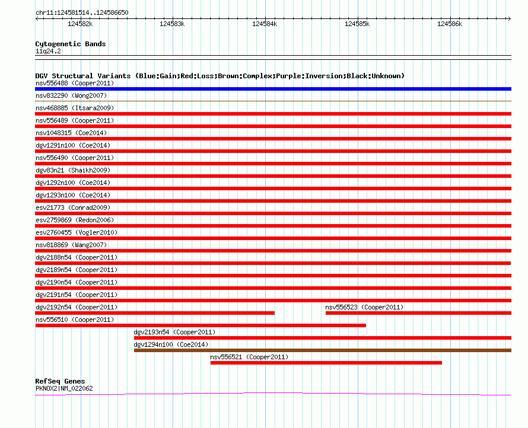The width and height of the screenshot is (528, 428).
Task: Click the 124583k ruler tick label
Action: click(172, 24)
